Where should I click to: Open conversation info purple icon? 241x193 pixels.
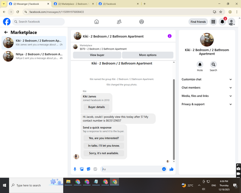coord(170,36)
